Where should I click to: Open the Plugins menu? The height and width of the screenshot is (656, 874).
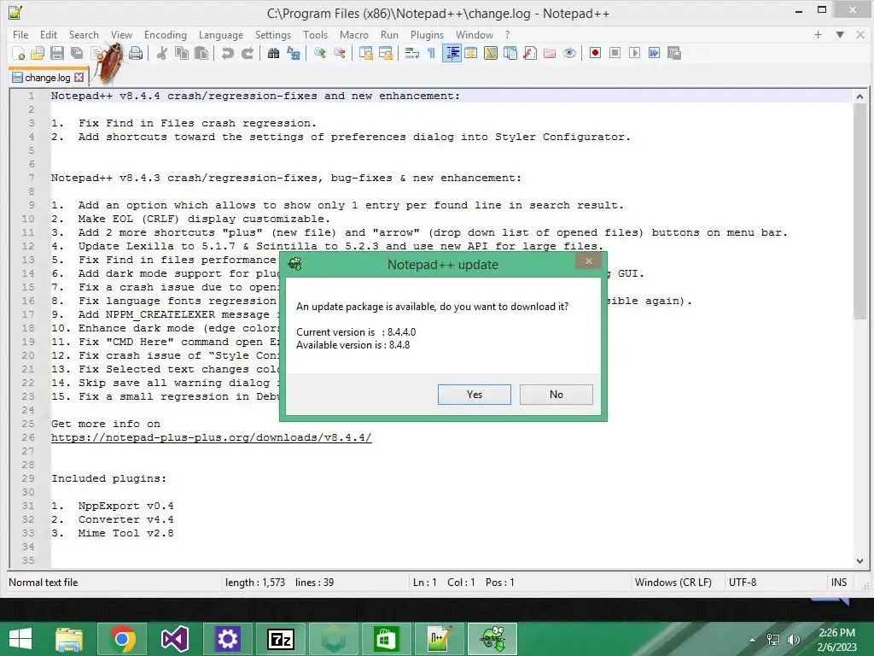point(427,34)
